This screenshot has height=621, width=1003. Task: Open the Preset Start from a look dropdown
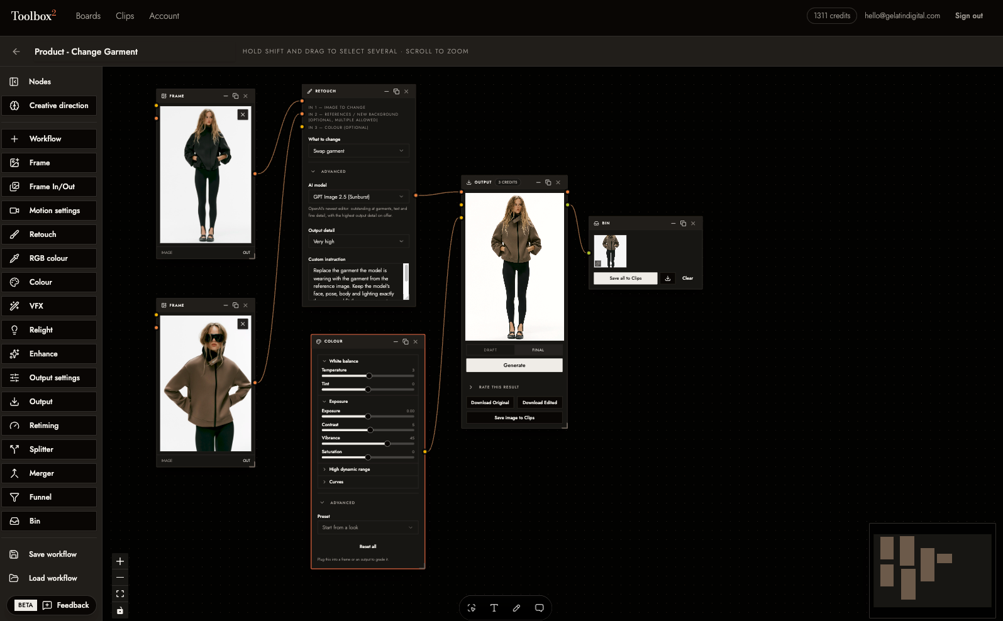(368, 527)
